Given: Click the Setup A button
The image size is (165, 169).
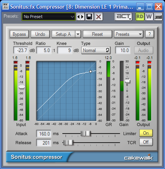Looking at the screenshot, I should click(x=63, y=34).
